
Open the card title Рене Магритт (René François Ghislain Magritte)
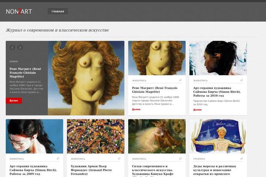coord(155,90)
